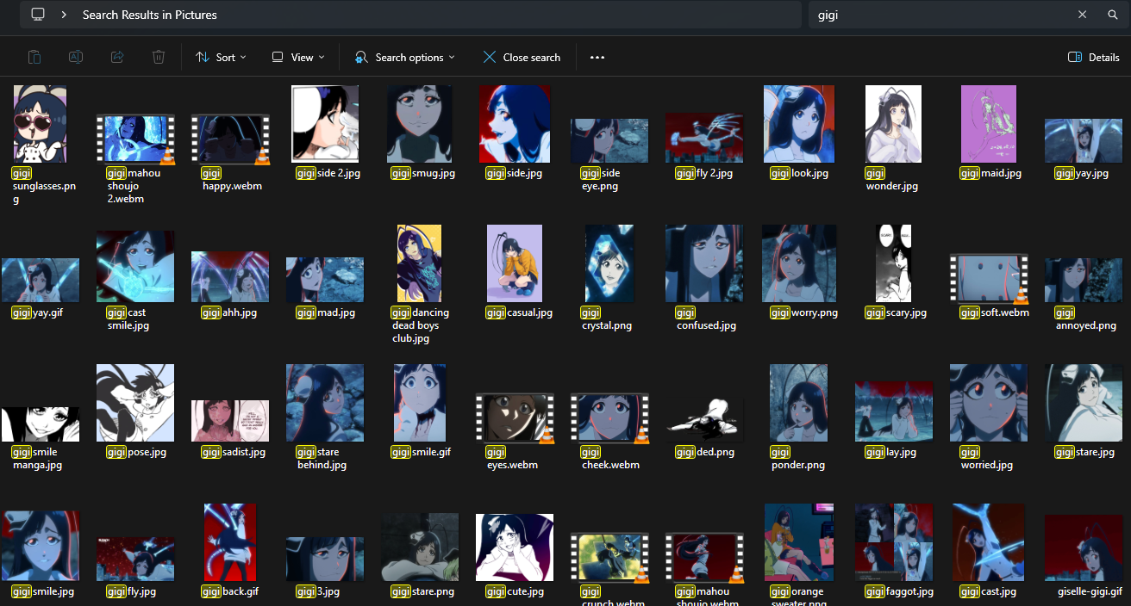Click the Share icon in toolbar
The image size is (1131, 606).
117,57
